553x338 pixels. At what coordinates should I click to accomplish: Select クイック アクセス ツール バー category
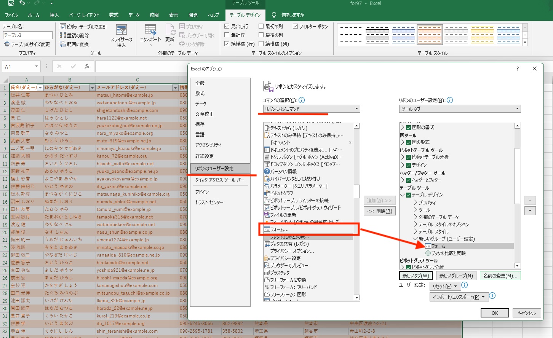[x=220, y=180]
